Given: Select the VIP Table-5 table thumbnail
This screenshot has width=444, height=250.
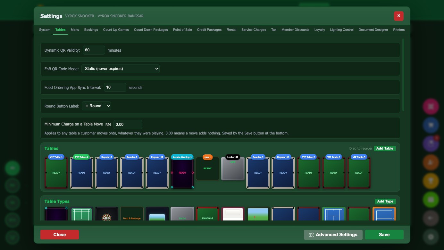Looking at the screenshot, I should 359,172.
